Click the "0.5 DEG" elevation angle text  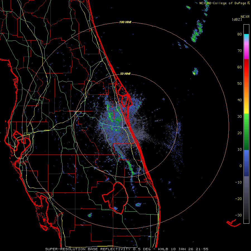142,249
